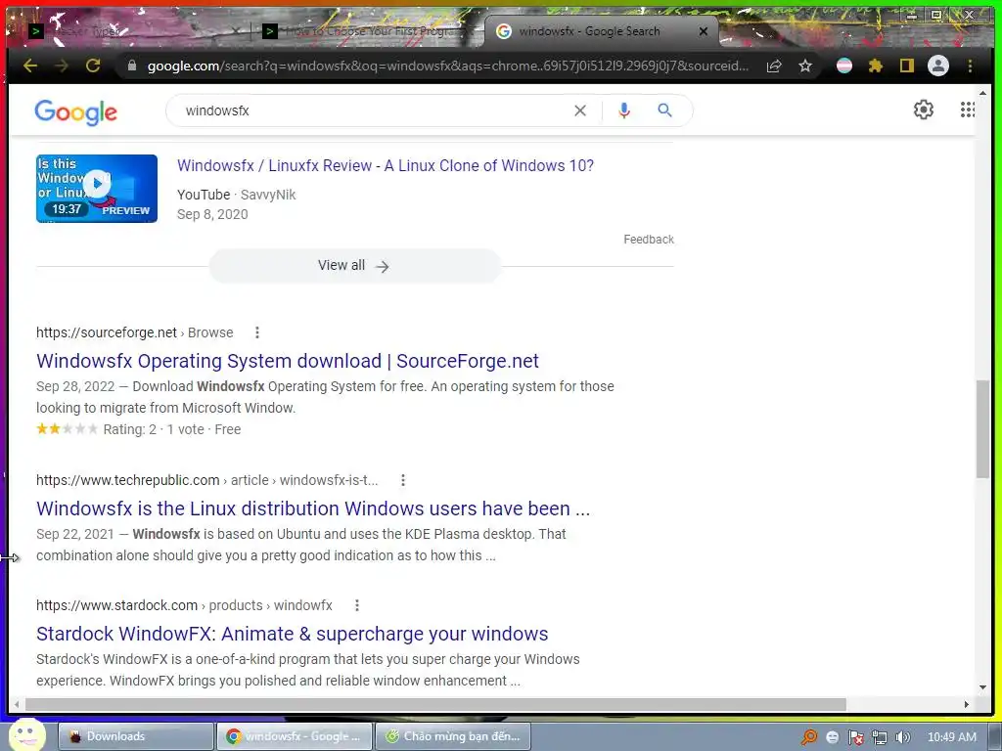Open Stardock WindowFX result link
The height and width of the screenshot is (751, 1002).
[x=292, y=634]
